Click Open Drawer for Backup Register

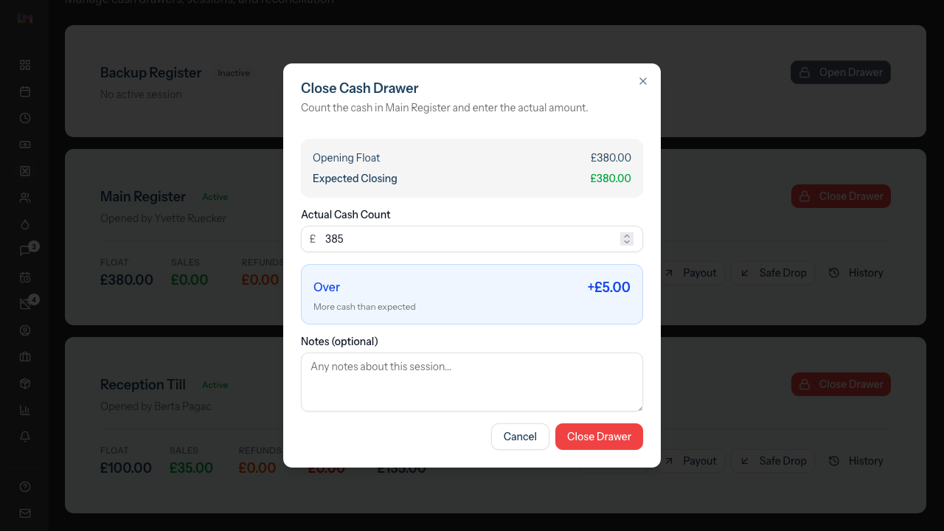(x=841, y=72)
